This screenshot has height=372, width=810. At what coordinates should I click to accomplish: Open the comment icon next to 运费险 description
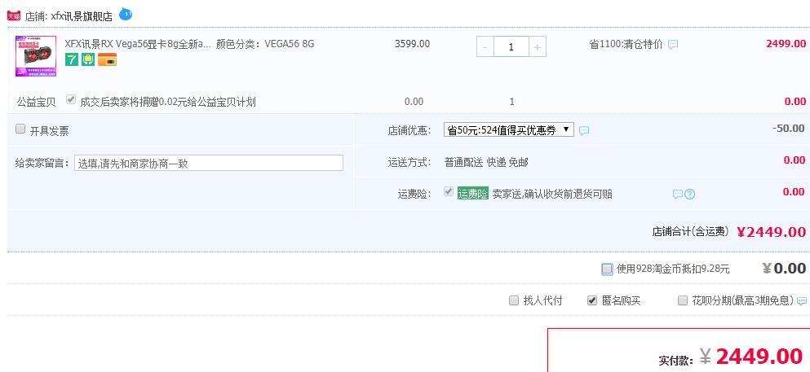[678, 195]
